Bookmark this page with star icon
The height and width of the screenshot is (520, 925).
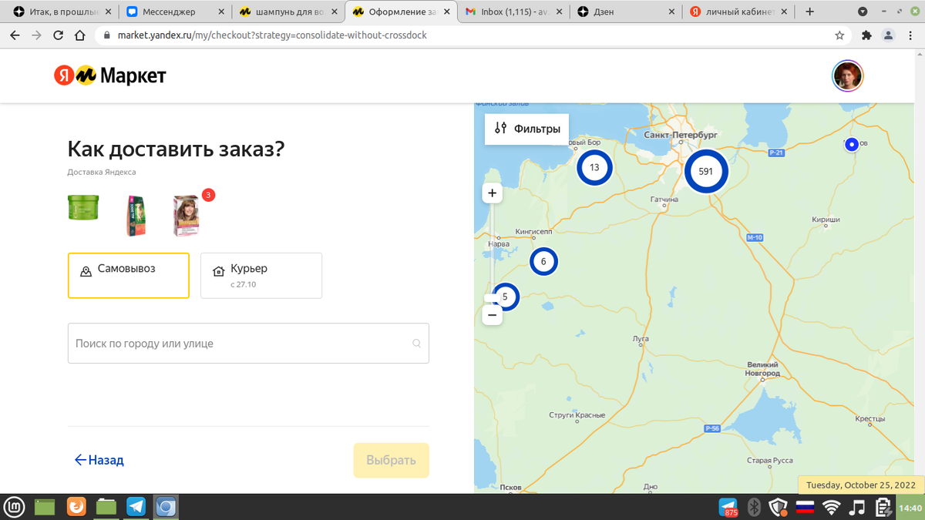tap(839, 35)
